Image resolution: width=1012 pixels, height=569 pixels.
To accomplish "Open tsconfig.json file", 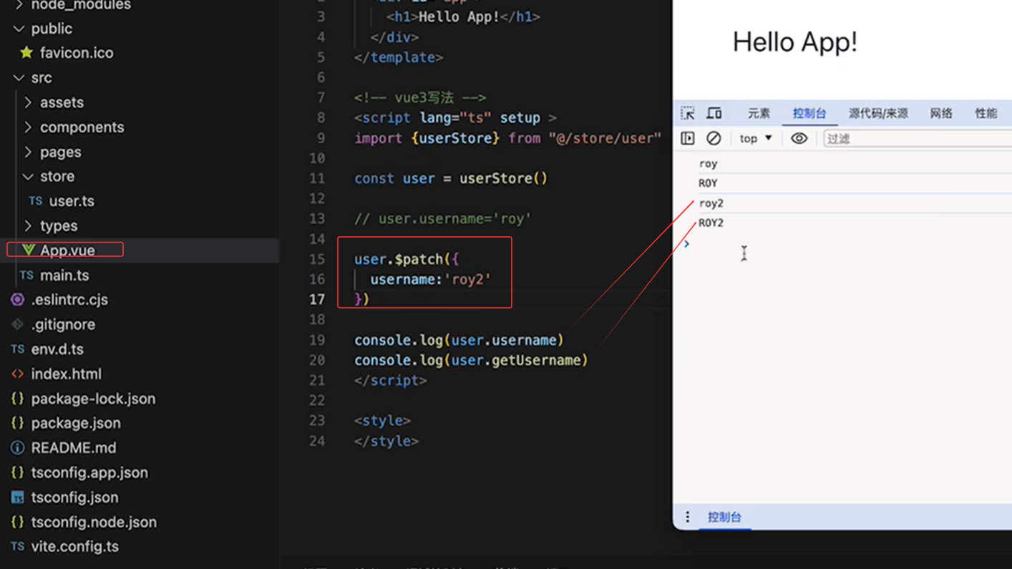I will pos(74,497).
